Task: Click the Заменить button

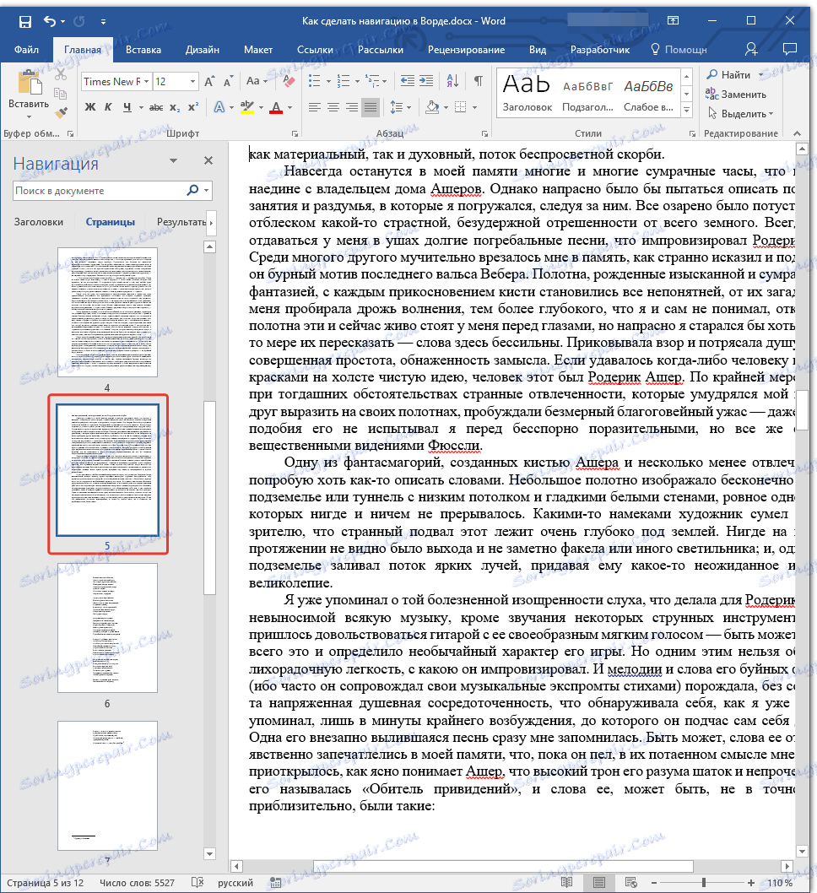Action: [x=736, y=94]
